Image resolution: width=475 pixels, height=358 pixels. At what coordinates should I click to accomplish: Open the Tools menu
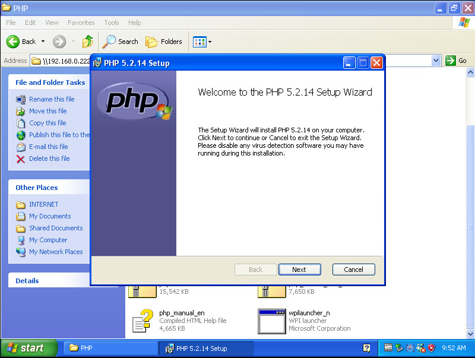(x=112, y=23)
